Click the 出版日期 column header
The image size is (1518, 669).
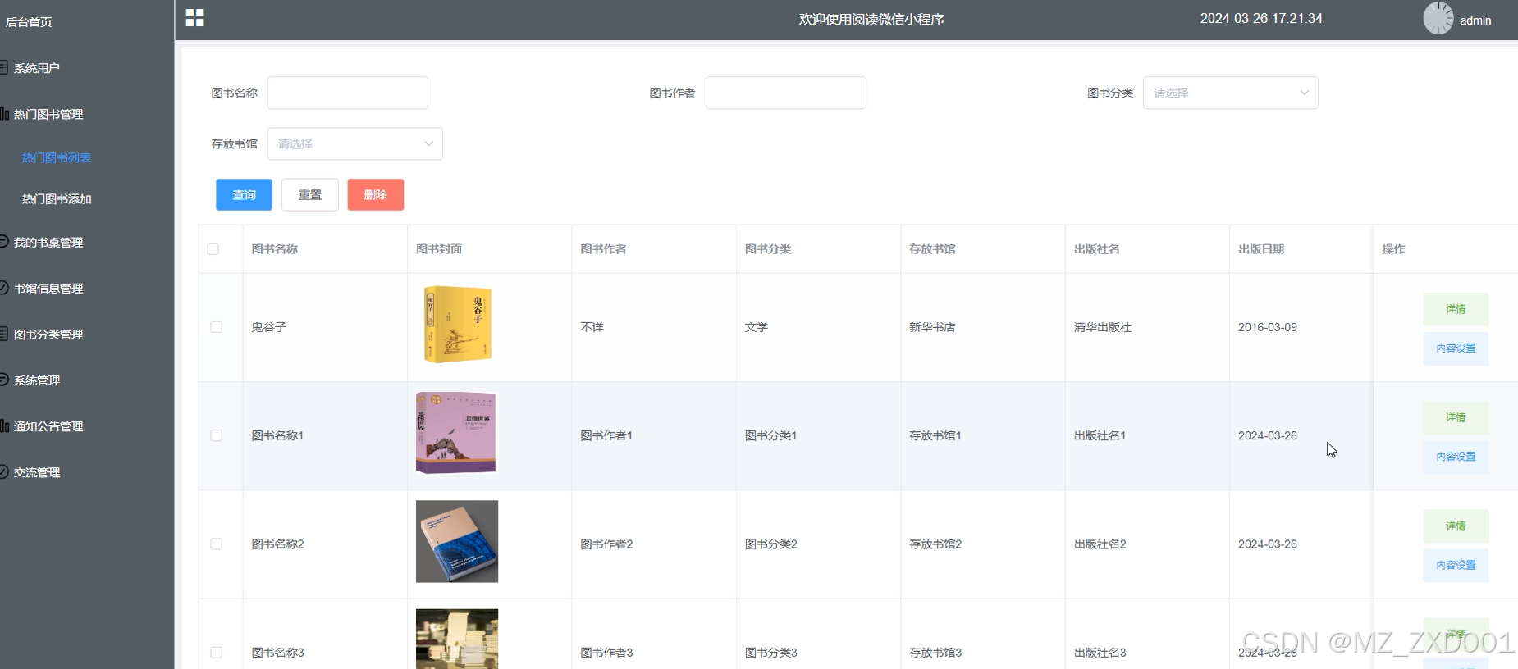[1261, 249]
